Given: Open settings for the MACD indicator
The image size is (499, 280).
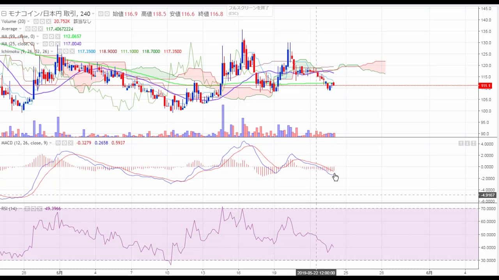Looking at the screenshot, I should 64,143.
